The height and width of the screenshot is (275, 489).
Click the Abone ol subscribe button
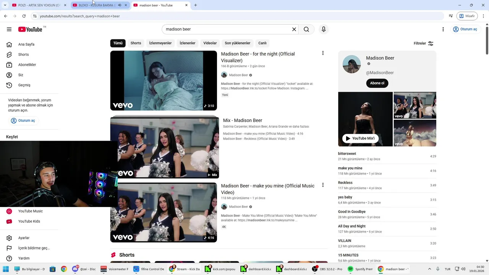pos(377,83)
